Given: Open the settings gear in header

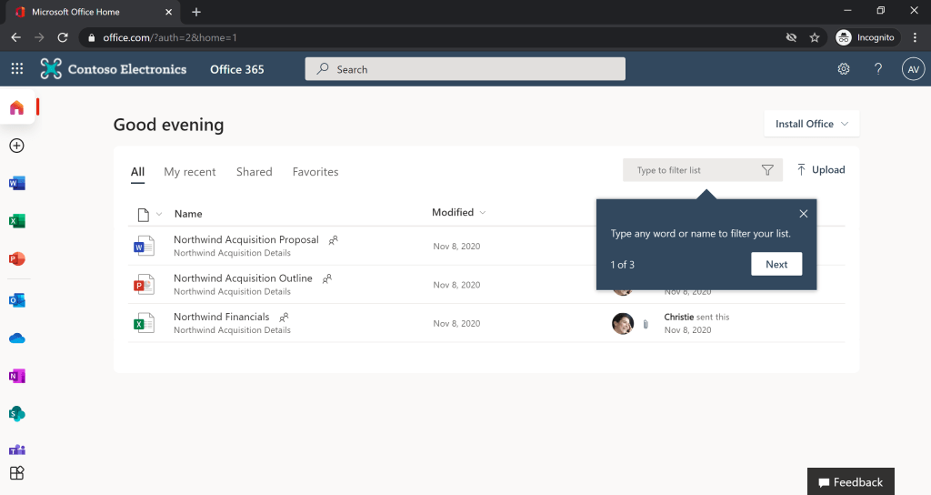Looking at the screenshot, I should (844, 69).
